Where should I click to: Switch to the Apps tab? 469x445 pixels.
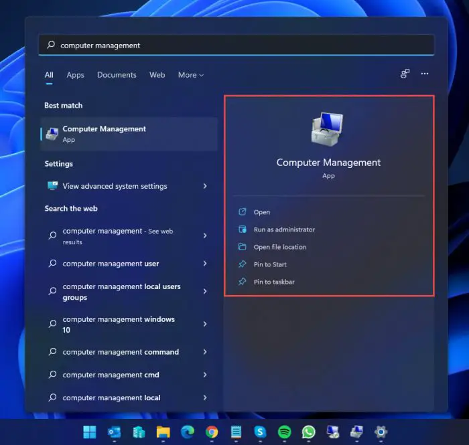click(75, 75)
